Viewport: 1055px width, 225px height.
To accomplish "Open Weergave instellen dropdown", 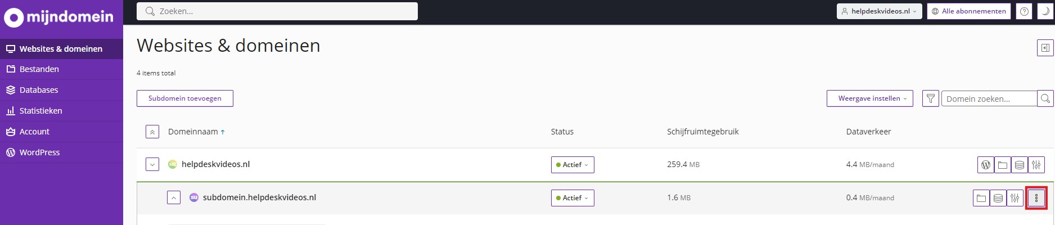I will pos(869,98).
